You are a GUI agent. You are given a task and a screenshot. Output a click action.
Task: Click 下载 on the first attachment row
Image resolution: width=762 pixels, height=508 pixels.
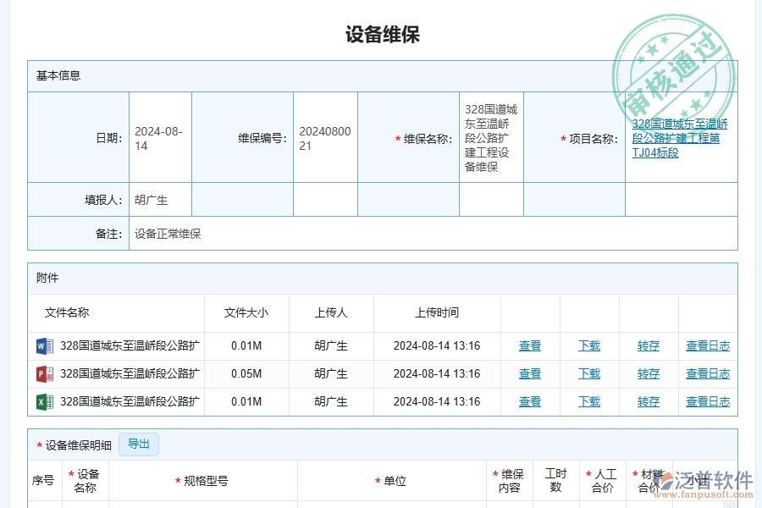[588, 345]
